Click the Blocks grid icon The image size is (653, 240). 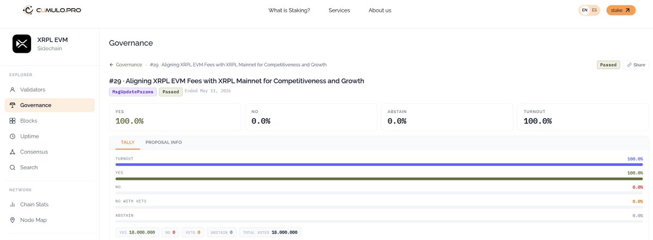pos(13,121)
